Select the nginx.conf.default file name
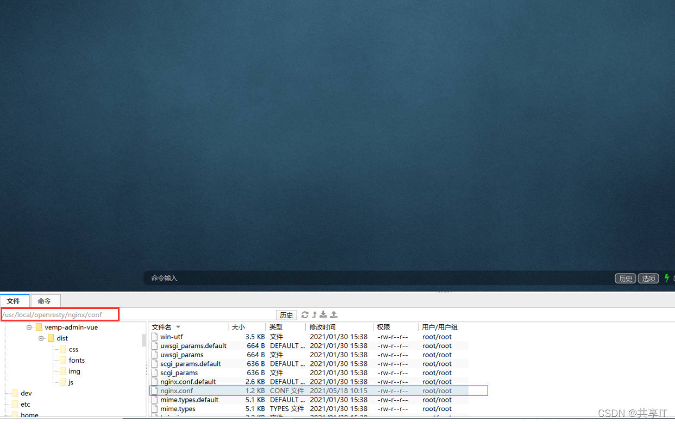The image size is (675, 424). [188, 382]
